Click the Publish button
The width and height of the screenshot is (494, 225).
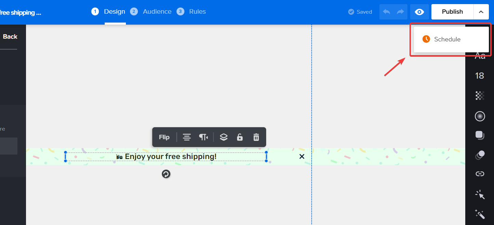click(x=452, y=12)
